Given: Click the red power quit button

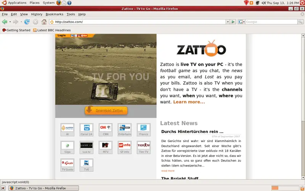Looking at the screenshot, I should (302, 3).
